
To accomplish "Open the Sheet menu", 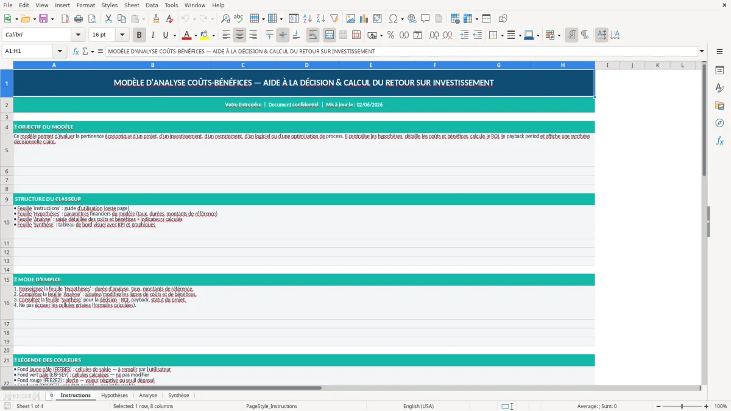I will pos(132,5).
